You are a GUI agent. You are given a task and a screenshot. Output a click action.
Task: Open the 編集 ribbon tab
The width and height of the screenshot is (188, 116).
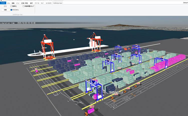point(13,3)
